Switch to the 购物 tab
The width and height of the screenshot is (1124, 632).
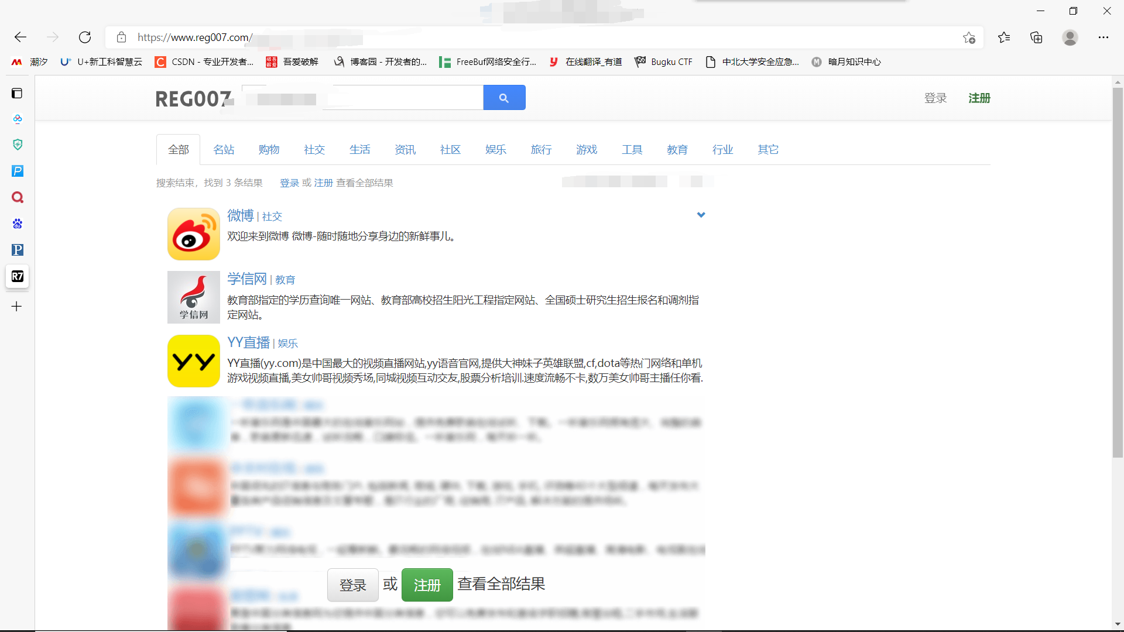pos(269,150)
